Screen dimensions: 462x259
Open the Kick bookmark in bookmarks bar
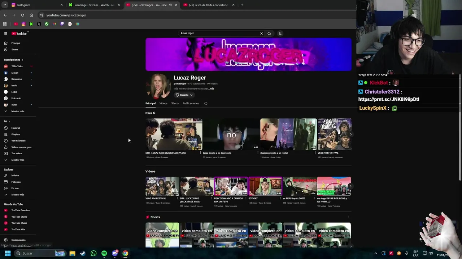coord(31,24)
